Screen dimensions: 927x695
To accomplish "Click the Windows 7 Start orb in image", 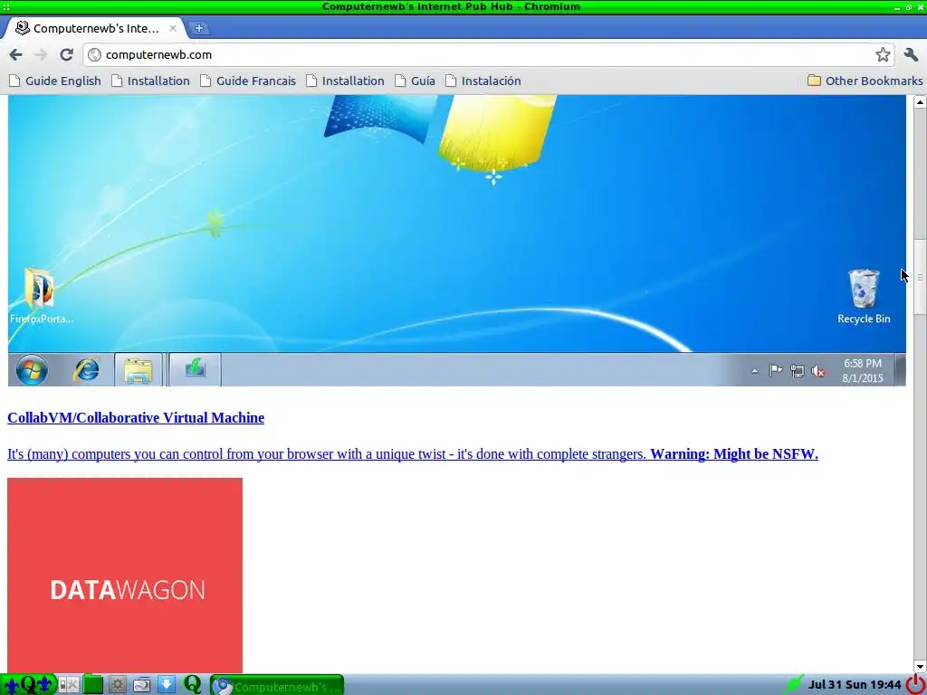I will pyautogui.click(x=32, y=370).
